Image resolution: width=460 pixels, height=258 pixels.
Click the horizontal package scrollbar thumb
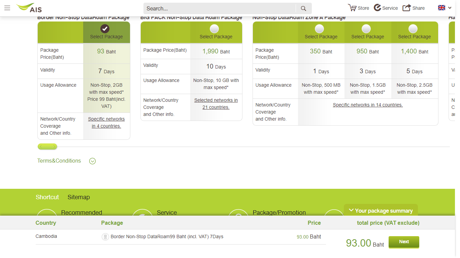(x=47, y=146)
